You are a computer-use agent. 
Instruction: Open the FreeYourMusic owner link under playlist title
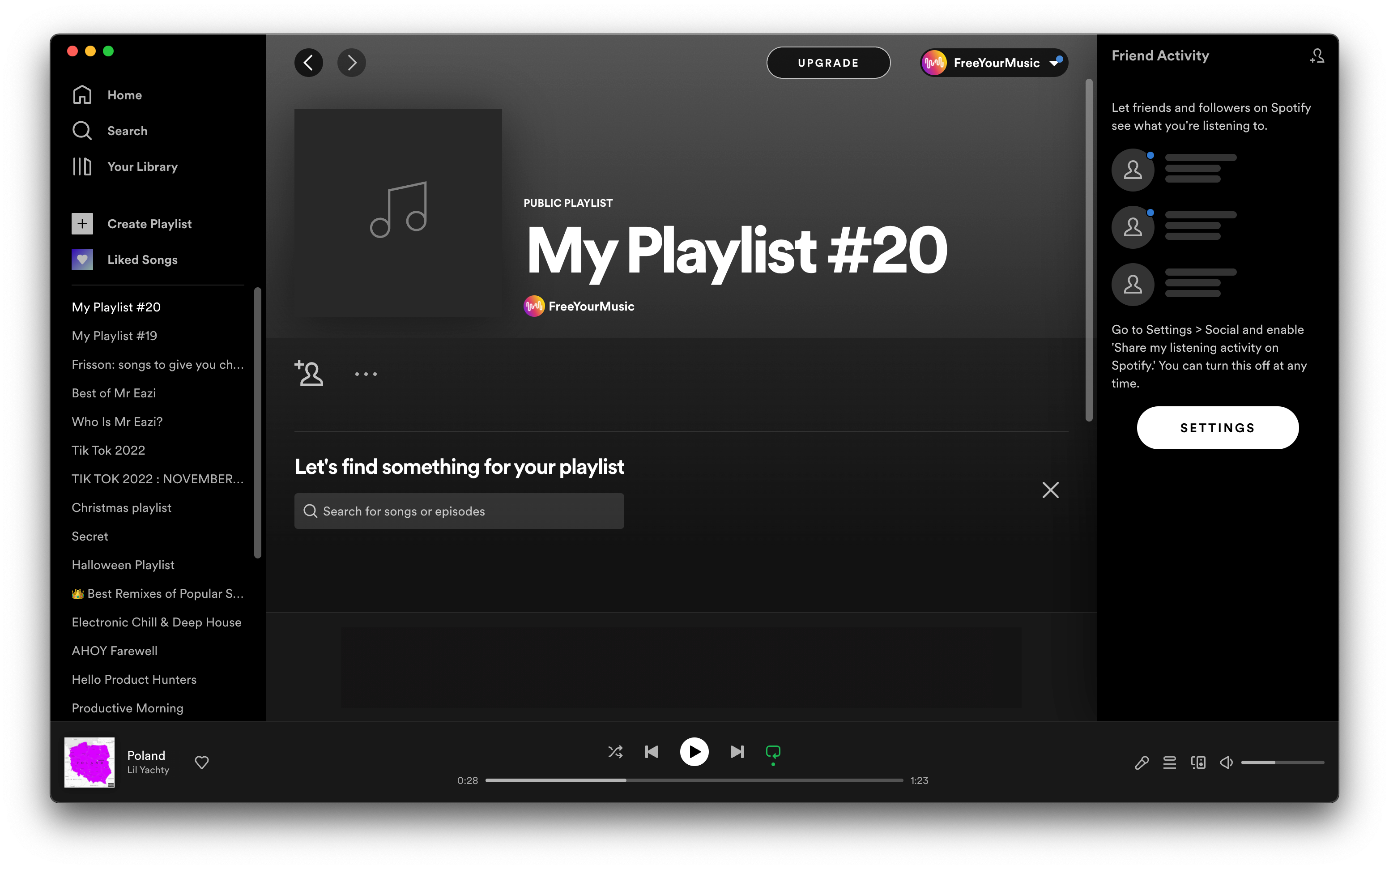pos(591,307)
